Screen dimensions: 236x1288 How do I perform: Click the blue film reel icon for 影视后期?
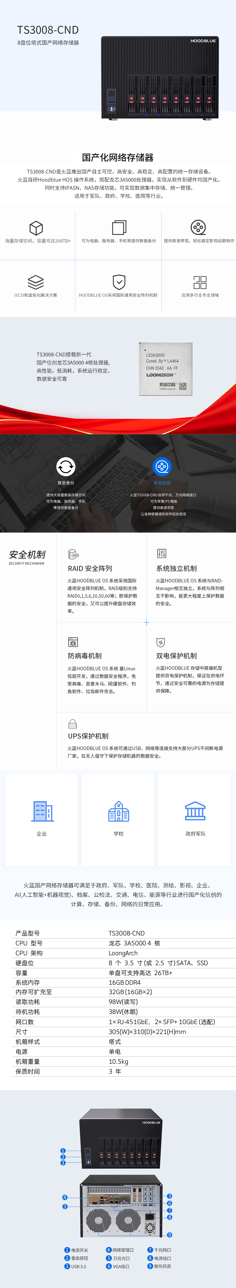pos(162,467)
